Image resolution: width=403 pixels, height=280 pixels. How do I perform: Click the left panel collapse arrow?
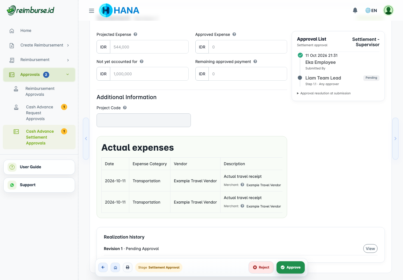tap(86, 139)
